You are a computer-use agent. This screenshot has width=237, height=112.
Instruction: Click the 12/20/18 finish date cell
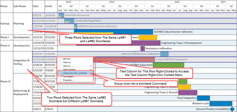point(51,26)
